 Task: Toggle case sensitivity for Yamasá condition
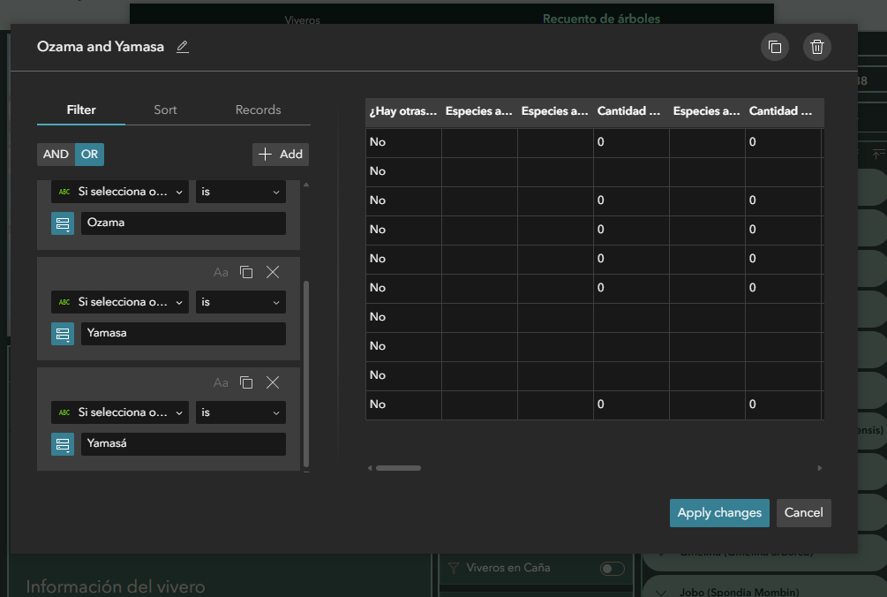pos(221,382)
